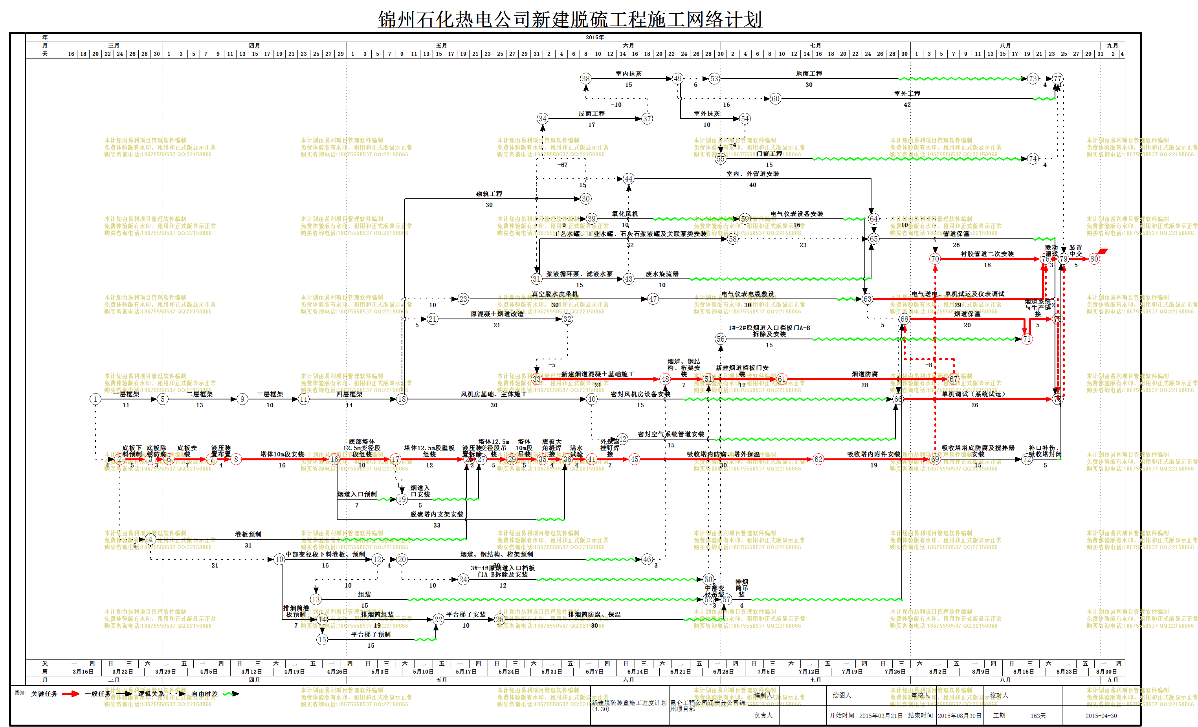Click the 关键任务 legend label
Image resolution: width=1198 pixels, height=727 pixels.
(x=44, y=694)
